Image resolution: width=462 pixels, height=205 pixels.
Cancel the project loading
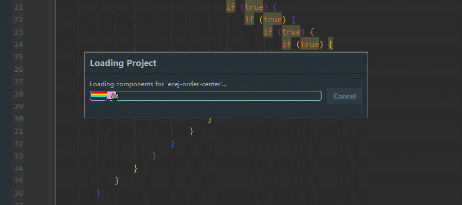[345, 97]
